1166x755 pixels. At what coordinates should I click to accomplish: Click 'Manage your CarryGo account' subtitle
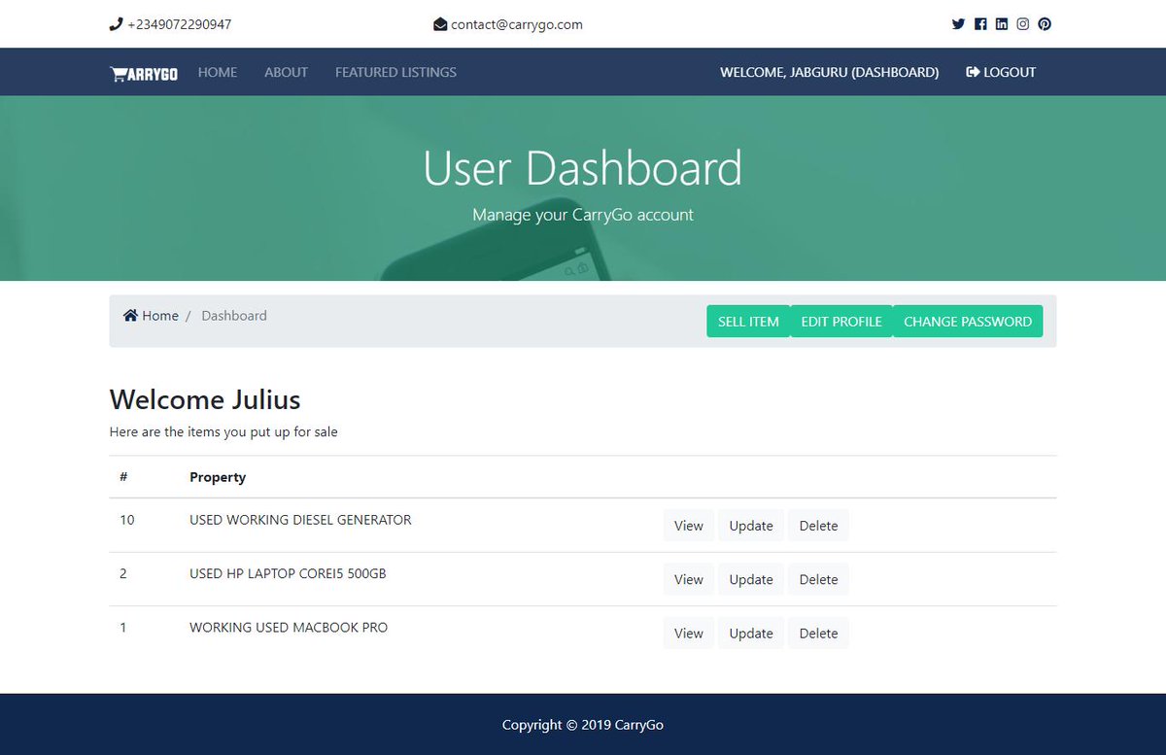(x=583, y=215)
